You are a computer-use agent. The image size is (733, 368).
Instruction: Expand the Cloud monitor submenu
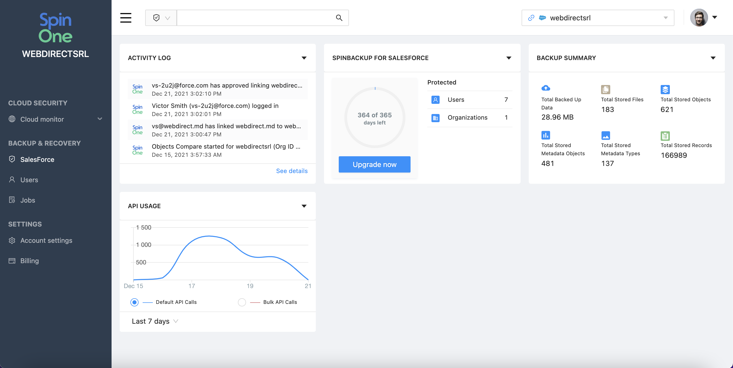[x=100, y=119]
